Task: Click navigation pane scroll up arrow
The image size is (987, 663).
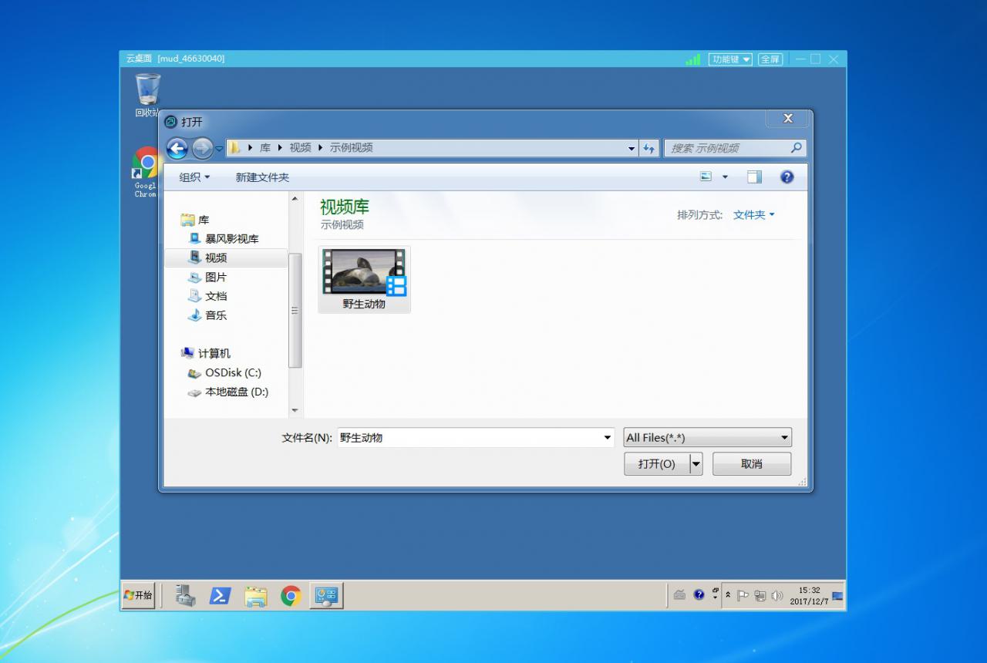Action: (x=295, y=199)
